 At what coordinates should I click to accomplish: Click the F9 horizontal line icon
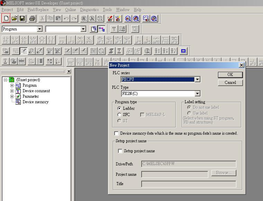[x=62, y=40]
